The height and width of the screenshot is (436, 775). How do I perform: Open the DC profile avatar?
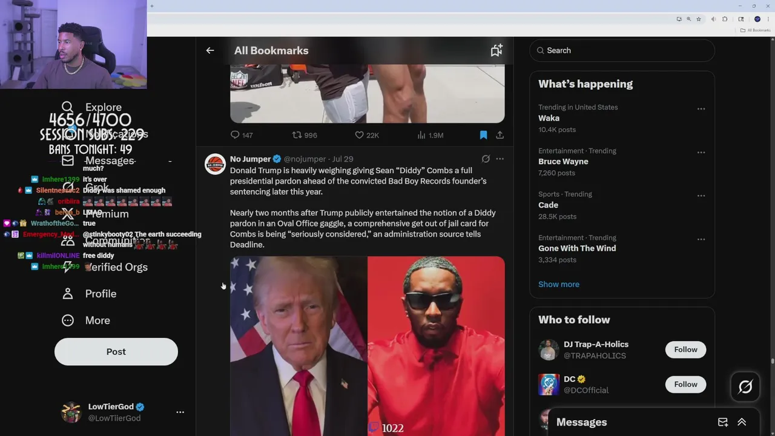tap(549, 385)
